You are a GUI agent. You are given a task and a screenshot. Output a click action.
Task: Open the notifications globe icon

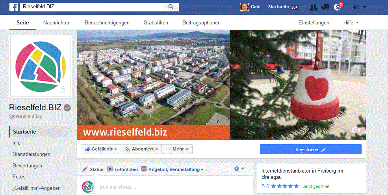tap(337, 7)
